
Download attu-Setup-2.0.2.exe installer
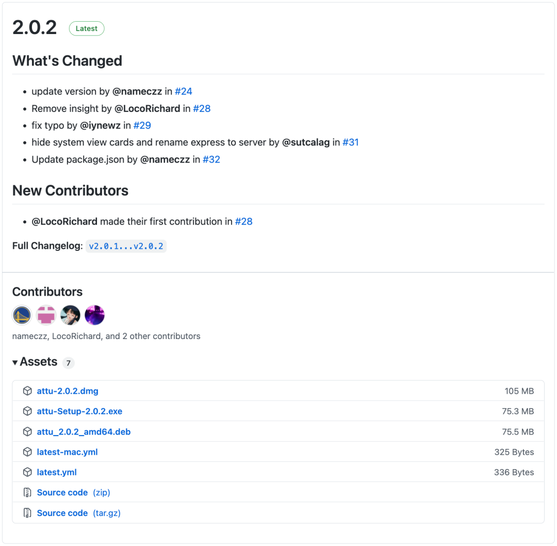[x=79, y=411]
